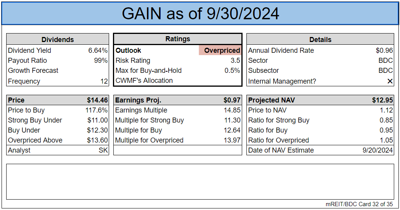Click the Dividend Yield 6.64% value
This screenshot has height=210, width=400.
[x=98, y=50]
